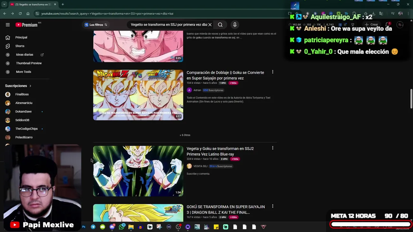The height and width of the screenshot is (232, 413).
Task: Open WhatsApp from the taskbar
Action: click(122, 227)
